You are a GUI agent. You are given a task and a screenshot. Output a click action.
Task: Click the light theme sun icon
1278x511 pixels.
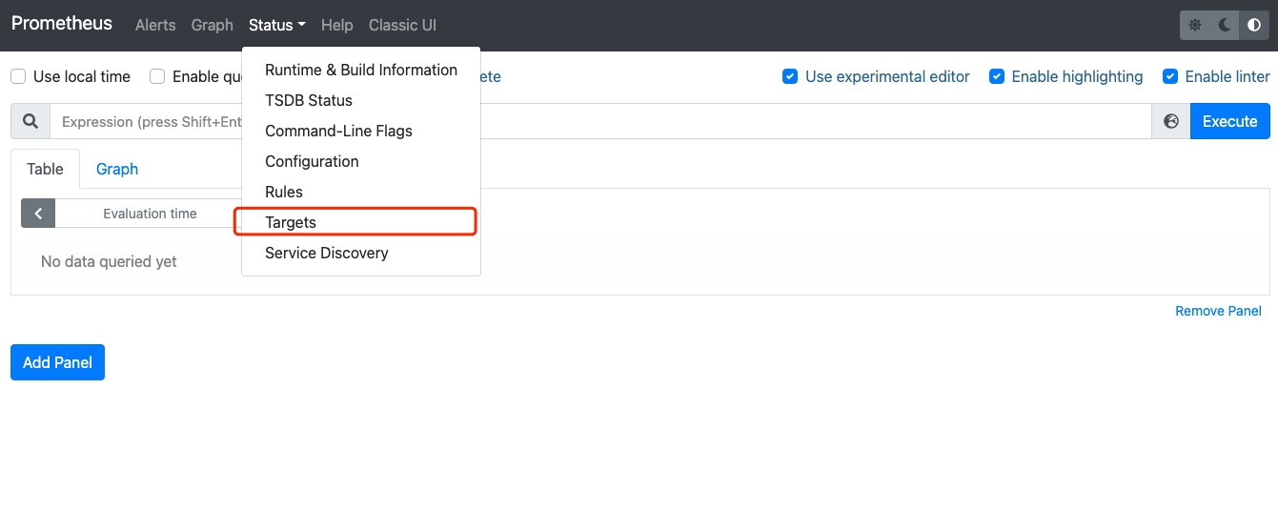click(1195, 26)
